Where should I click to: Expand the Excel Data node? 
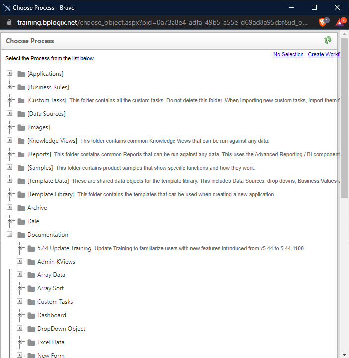(19, 342)
